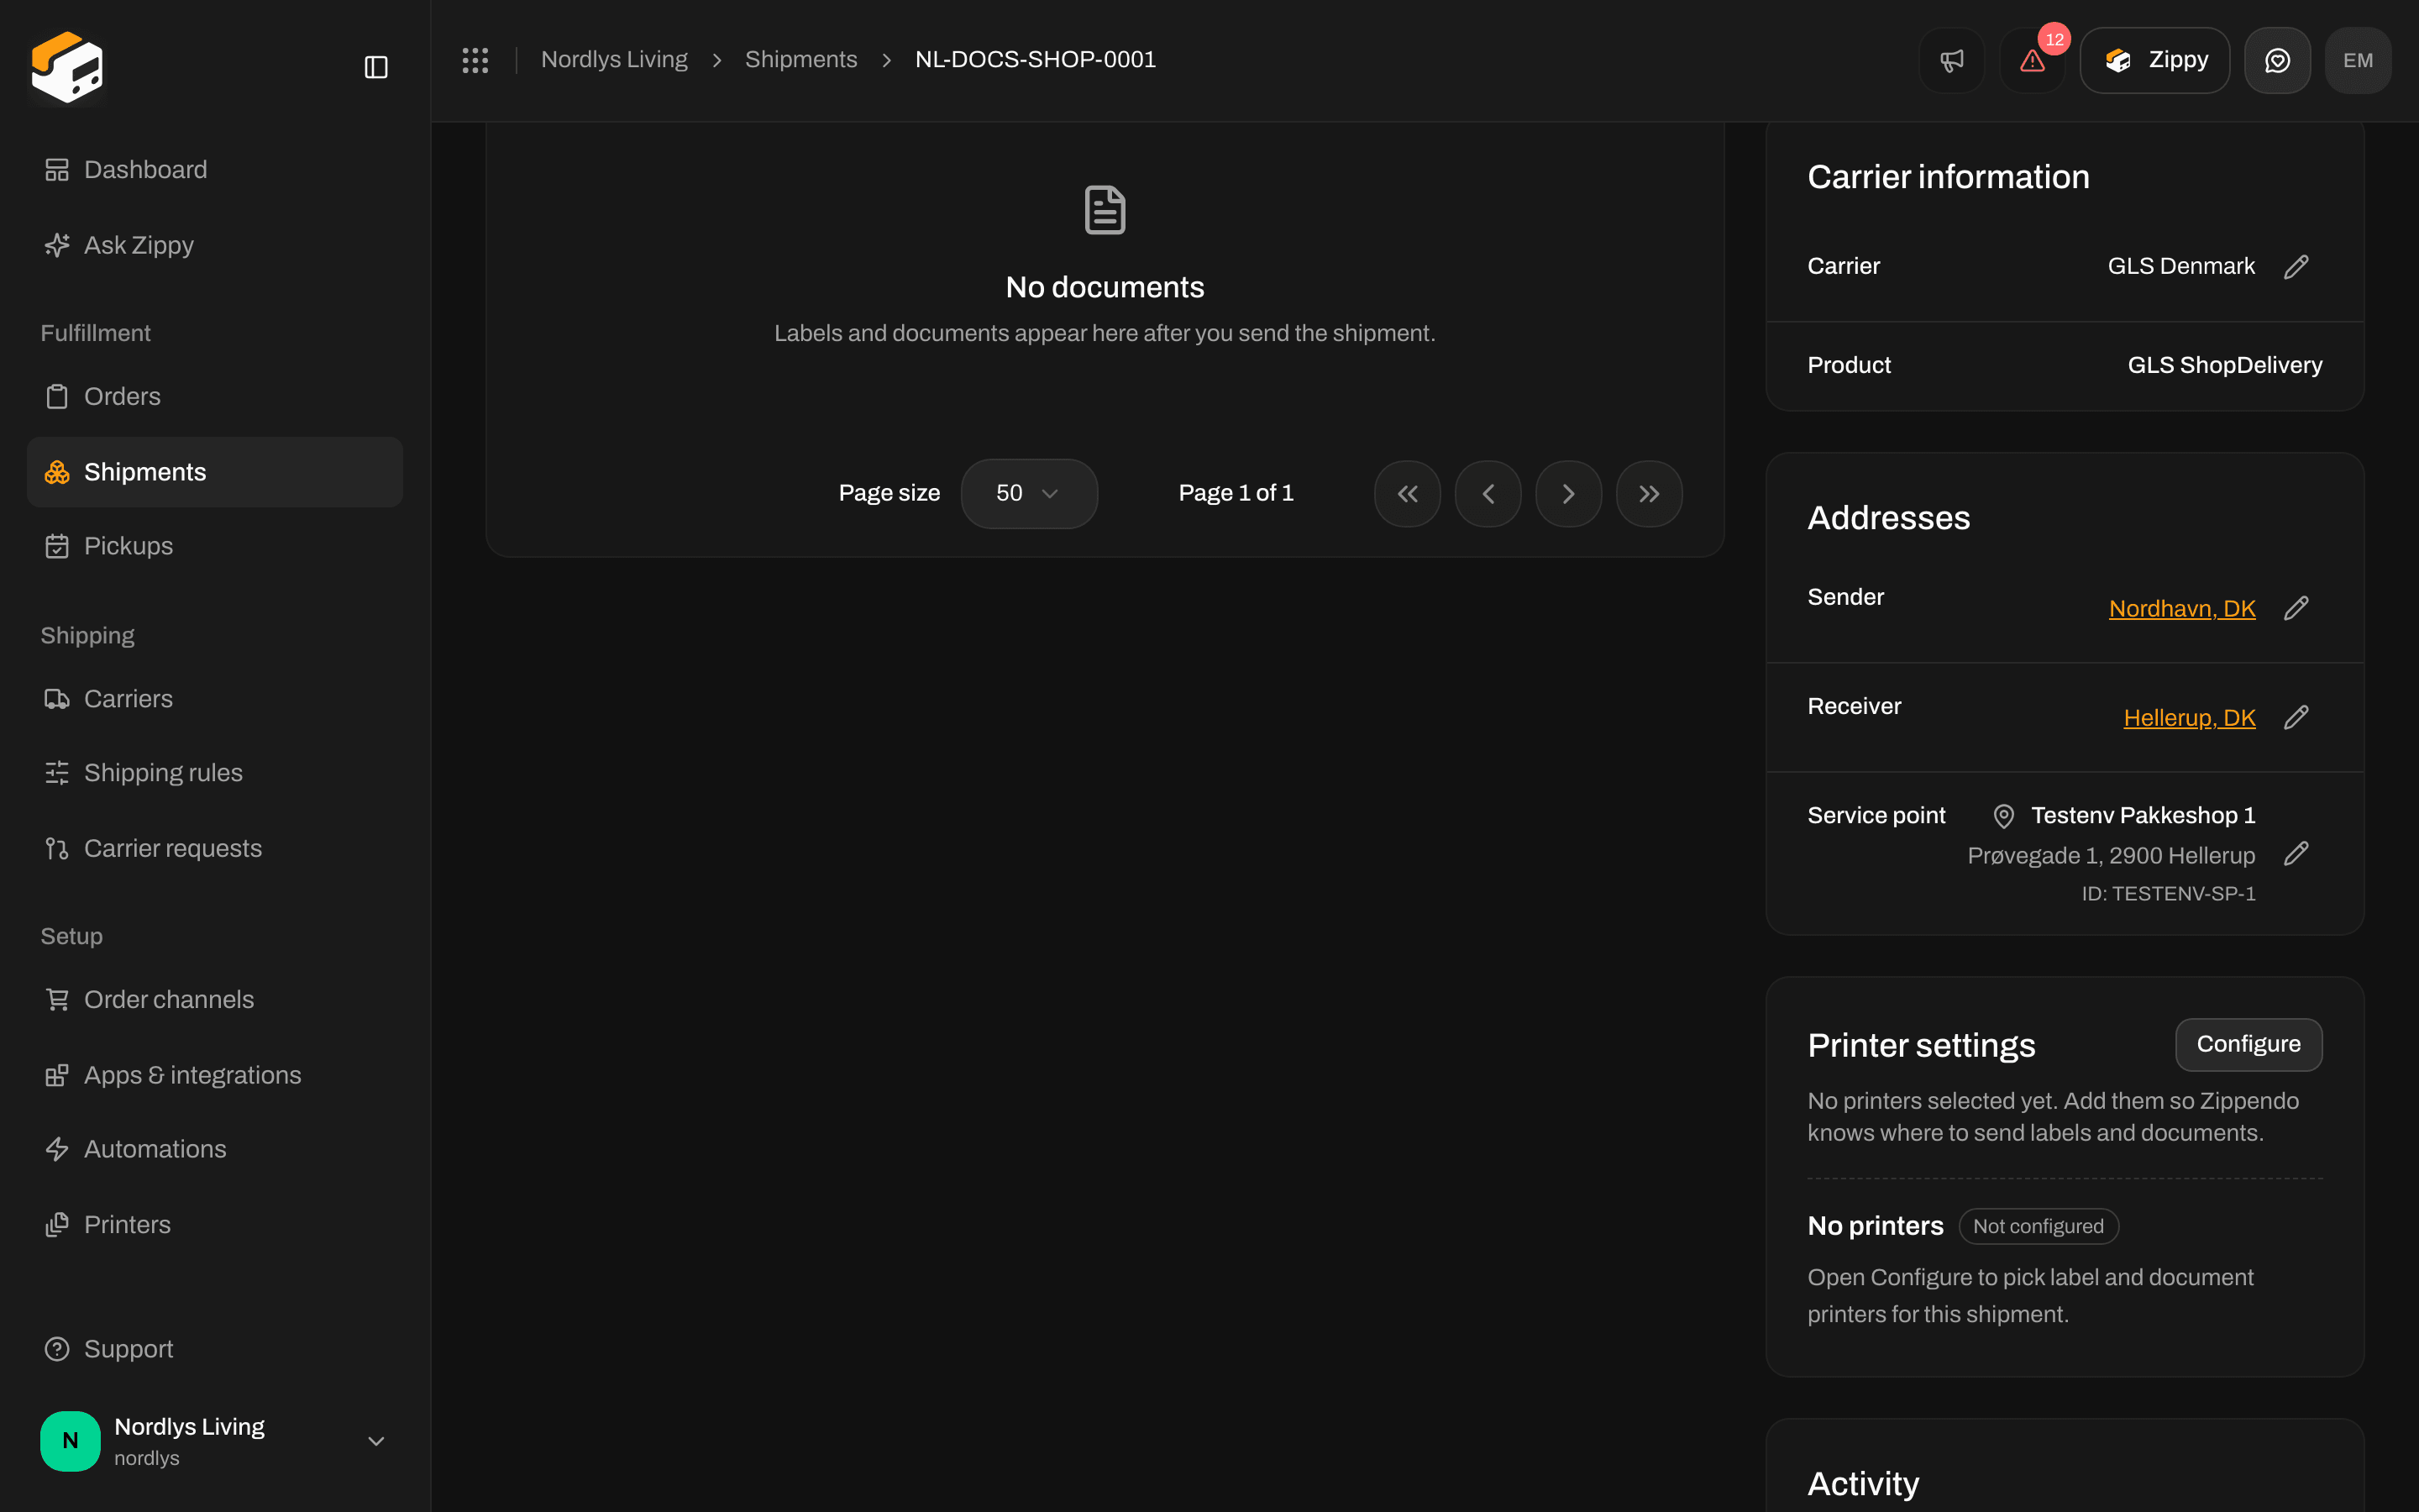The width and height of the screenshot is (2419, 1512).
Task: Click Nordlys Living breadcrumb
Action: click(x=614, y=60)
